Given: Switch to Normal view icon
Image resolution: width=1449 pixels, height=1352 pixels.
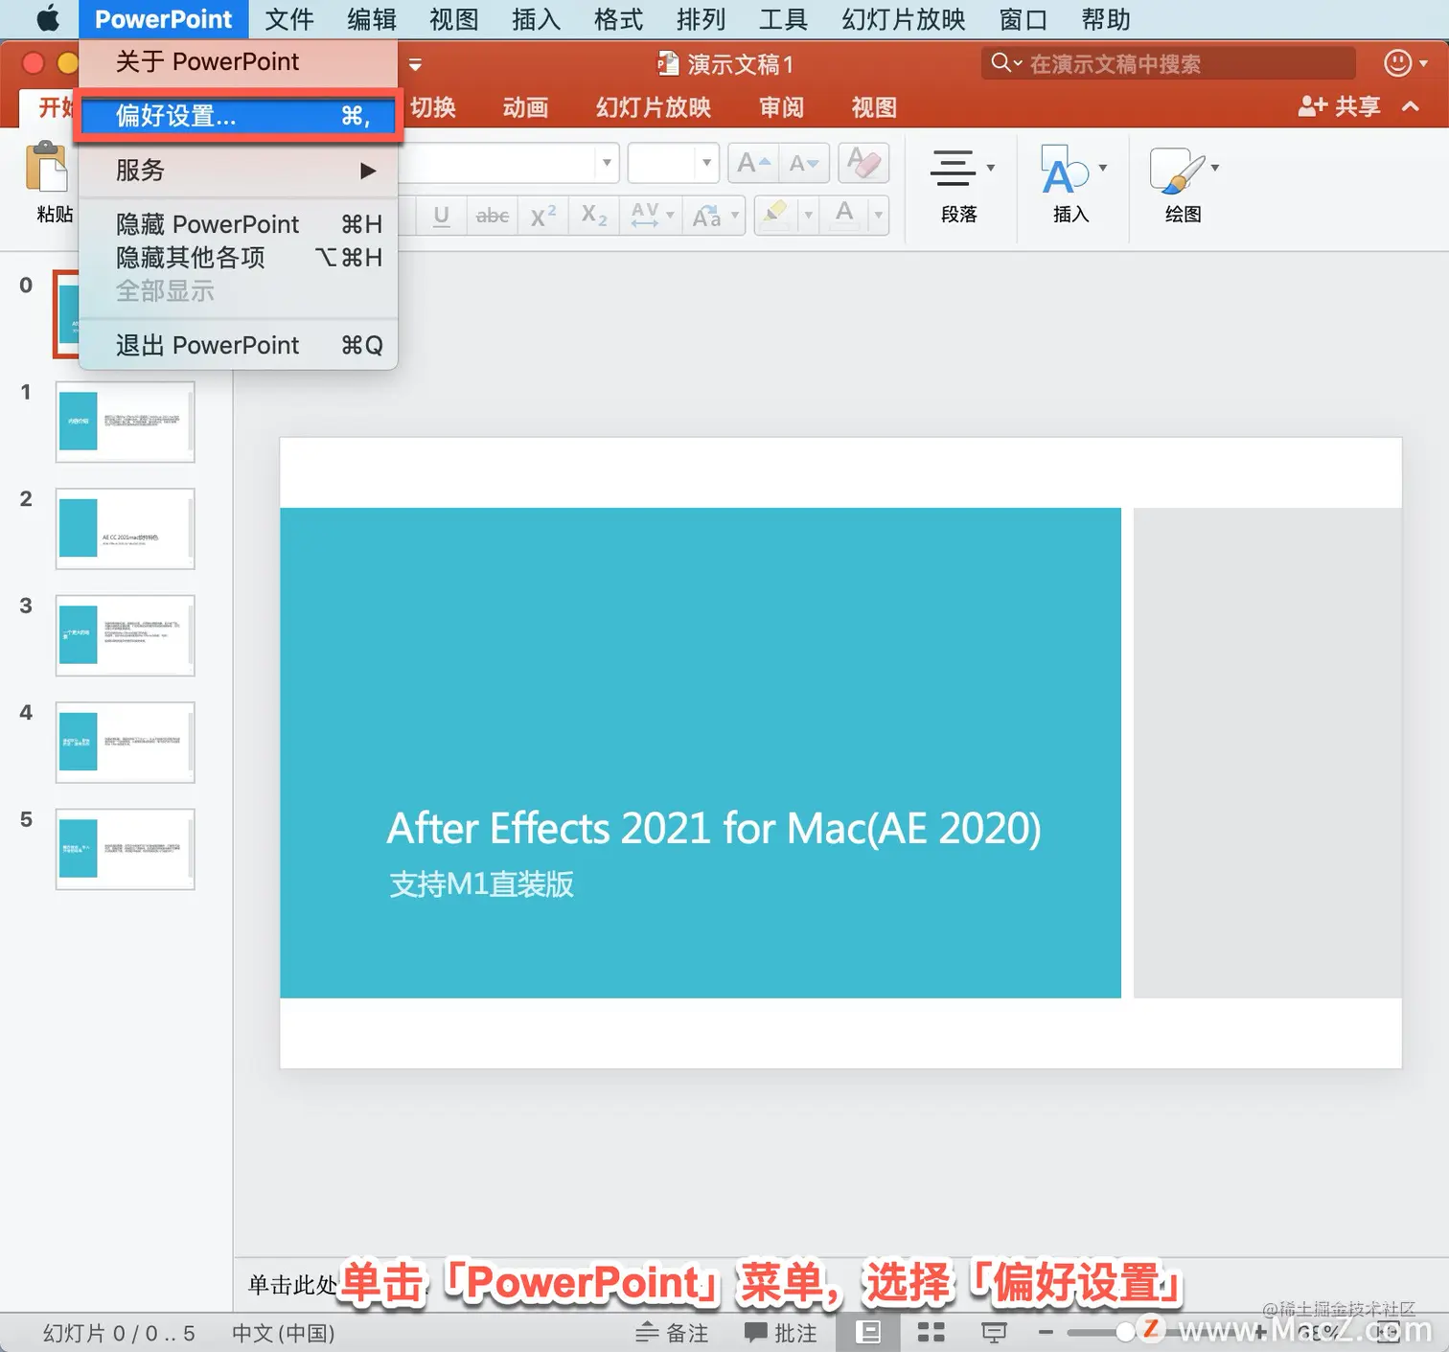Looking at the screenshot, I should coord(868,1332).
